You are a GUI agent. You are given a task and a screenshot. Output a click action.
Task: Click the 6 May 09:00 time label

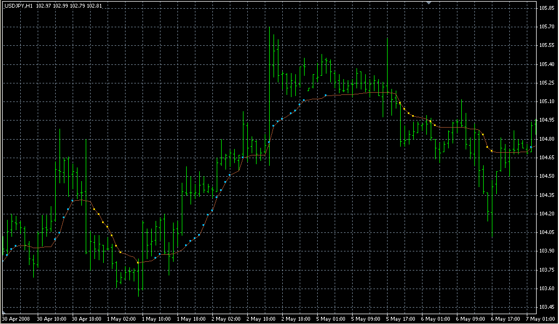(x=470, y=319)
